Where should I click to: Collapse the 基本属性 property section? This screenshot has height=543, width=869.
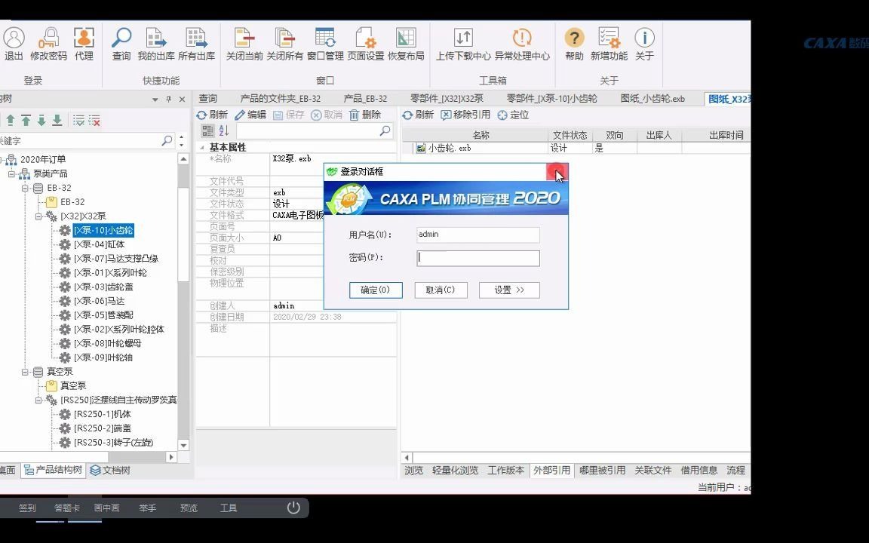[x=201, y=147]
